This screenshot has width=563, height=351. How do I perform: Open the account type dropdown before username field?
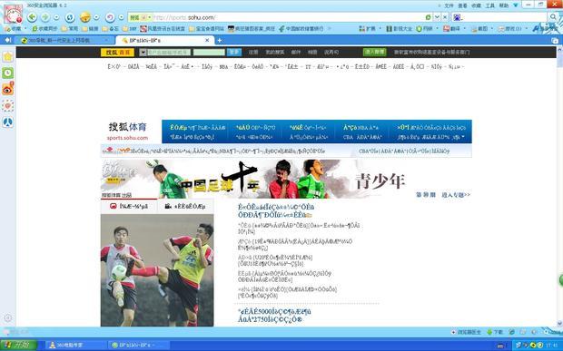[143, 53]
